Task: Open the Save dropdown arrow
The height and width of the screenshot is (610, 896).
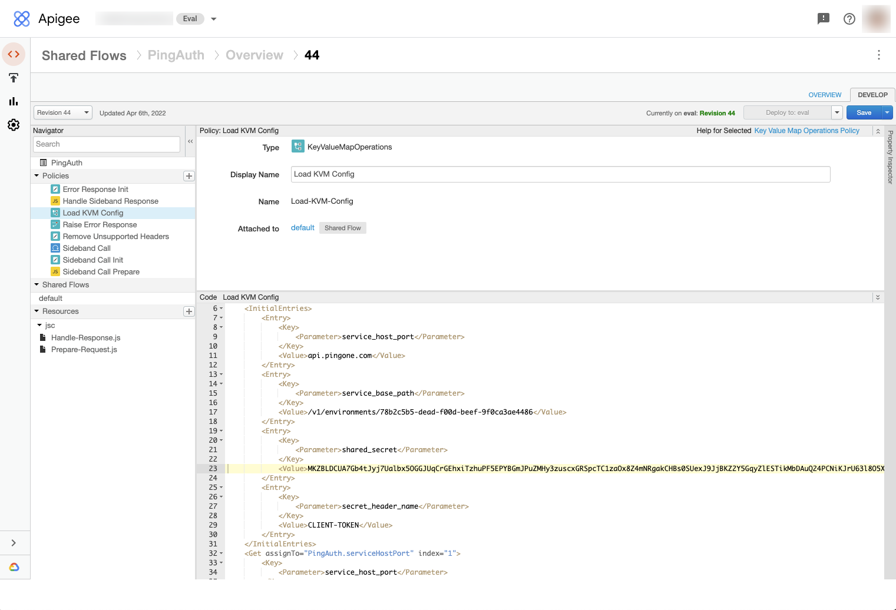Action: tap(887, 112)
